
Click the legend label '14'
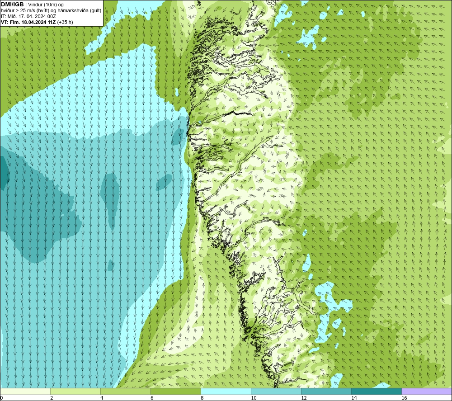(354, 398)
